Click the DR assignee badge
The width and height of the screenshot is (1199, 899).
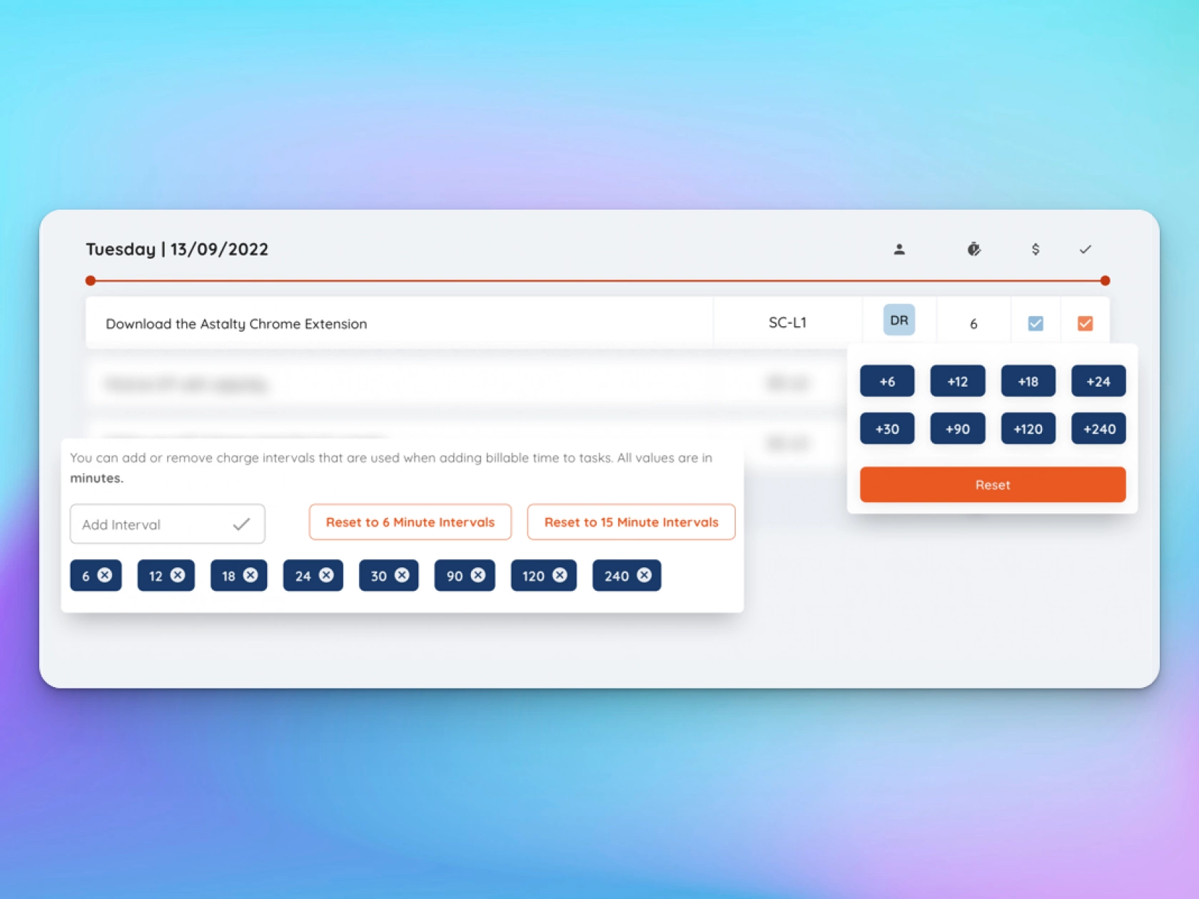[899, 320]
